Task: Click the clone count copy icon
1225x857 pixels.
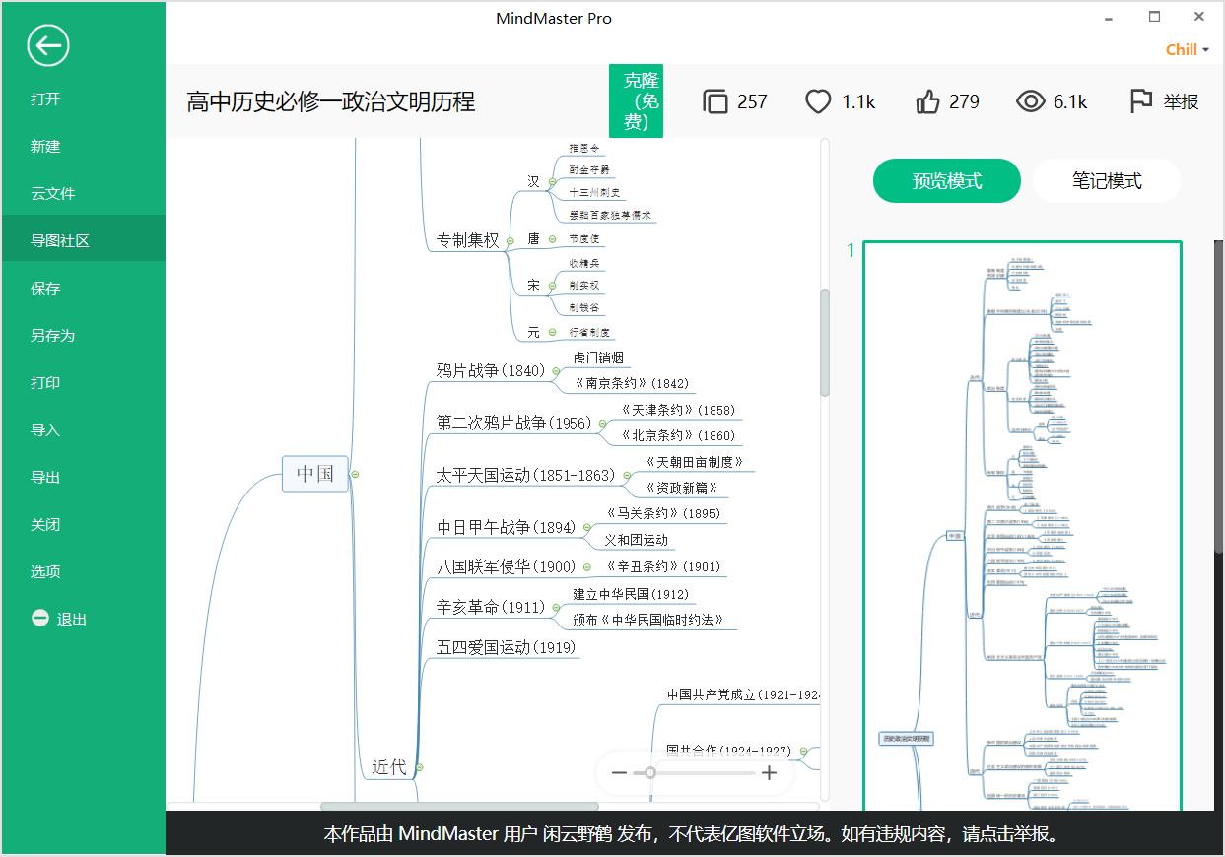Action: (x=715, y=101)
